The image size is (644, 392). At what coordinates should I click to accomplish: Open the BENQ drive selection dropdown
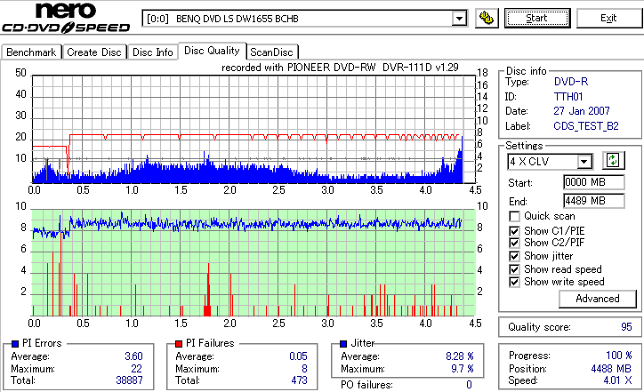point(459,19)
